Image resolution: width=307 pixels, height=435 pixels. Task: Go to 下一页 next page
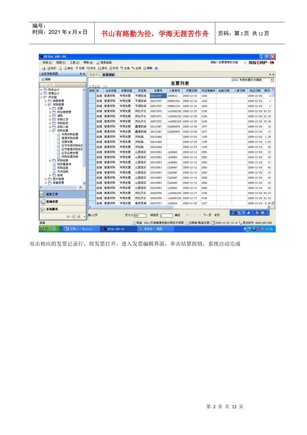tap(207, 215)
